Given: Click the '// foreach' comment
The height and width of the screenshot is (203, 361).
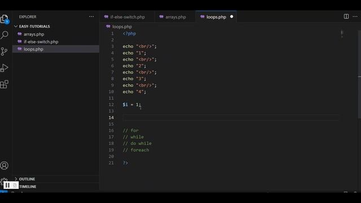Looking at the screenshot, I should [136, 150].
